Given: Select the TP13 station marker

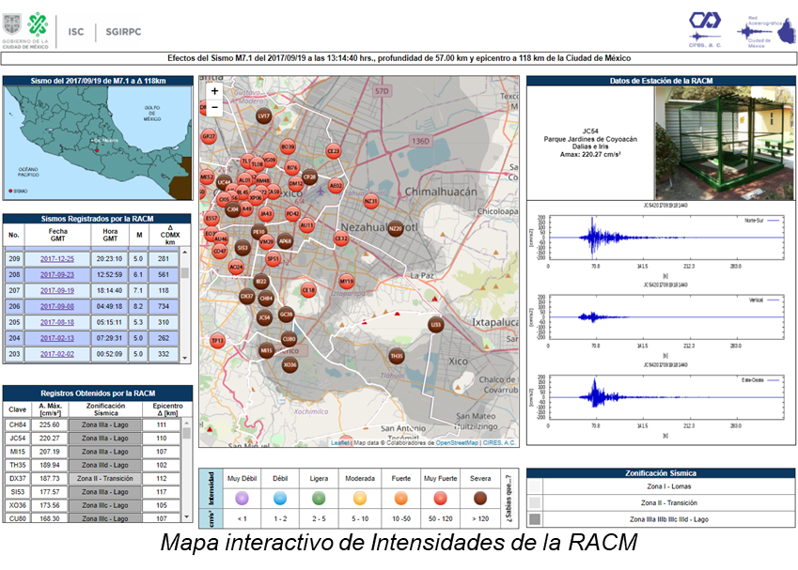Looking at the screenshot, I should click(x=217, y=341).
